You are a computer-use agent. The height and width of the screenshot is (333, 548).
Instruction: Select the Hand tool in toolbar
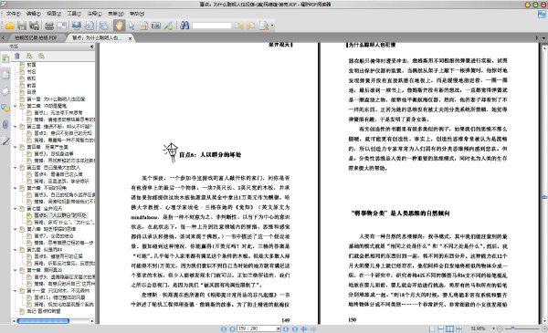pyautogui.click(x=119, y=26)
